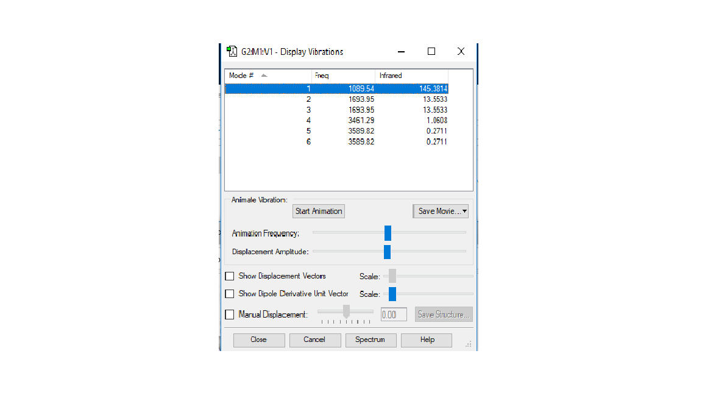Open Help for Display Vibrations
This screenshot has height=395, width=702.
(x=427, y=340)
